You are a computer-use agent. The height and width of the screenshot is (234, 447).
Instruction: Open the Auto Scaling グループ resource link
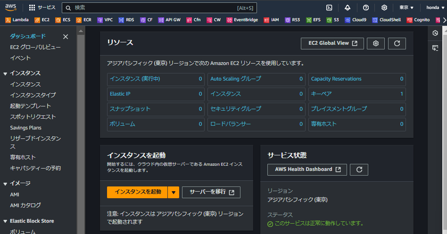(x=235, y=79)
